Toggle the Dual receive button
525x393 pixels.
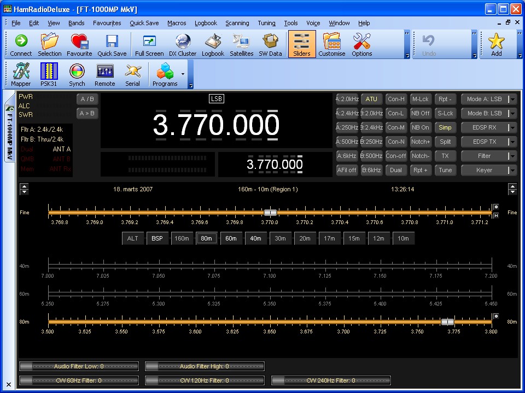(396, 170)
